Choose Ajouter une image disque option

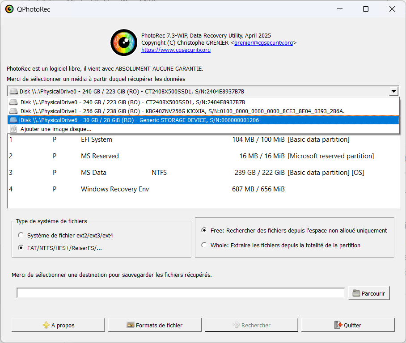203,129
